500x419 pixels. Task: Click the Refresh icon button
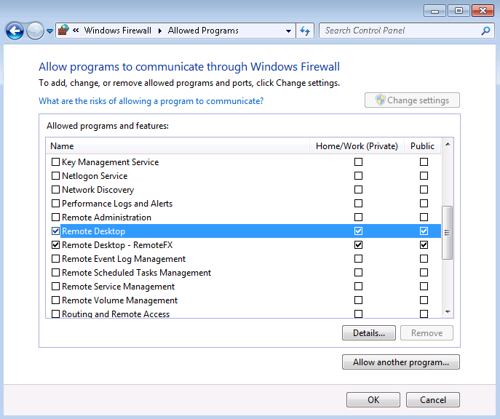click(305, 31)
